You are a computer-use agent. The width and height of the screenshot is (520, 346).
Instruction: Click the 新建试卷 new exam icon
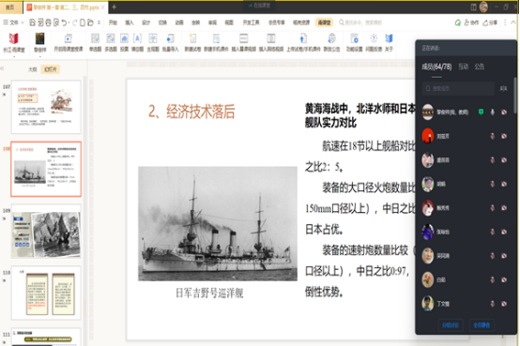tap(192, 38)
